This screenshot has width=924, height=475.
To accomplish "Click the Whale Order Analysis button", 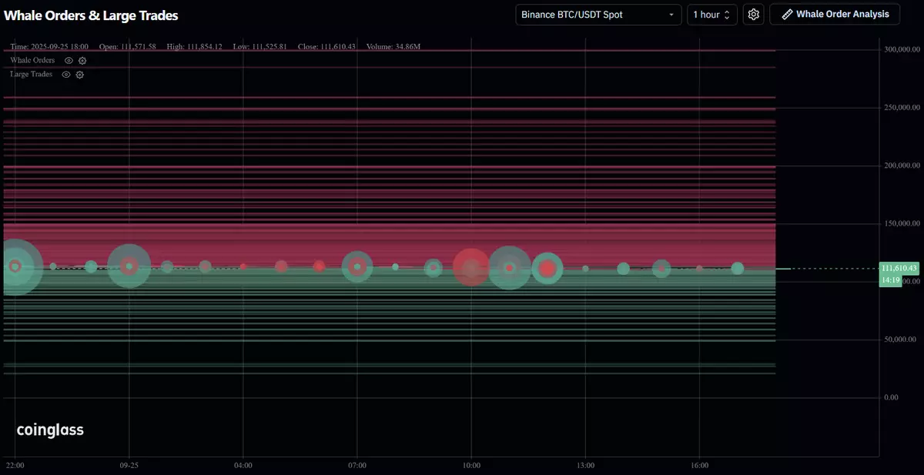I will pos(835,15).
